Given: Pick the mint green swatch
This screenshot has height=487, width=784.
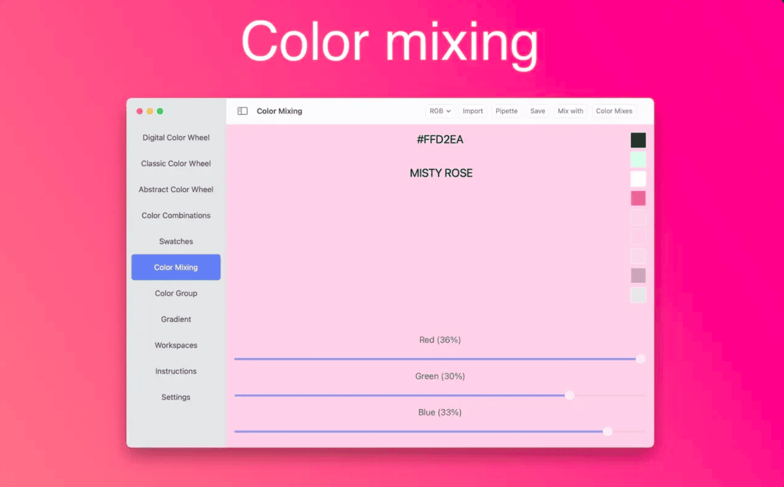Looking at the screenshot, I should click(638, 160).
